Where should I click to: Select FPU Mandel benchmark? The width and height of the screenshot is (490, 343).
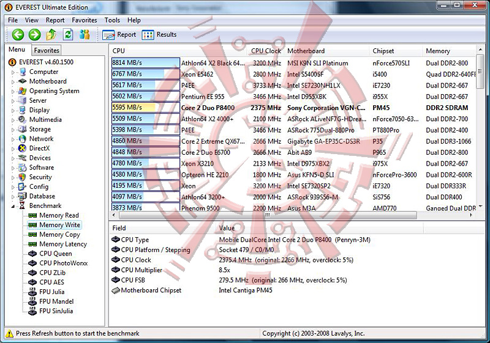click(x=56, y=301)
